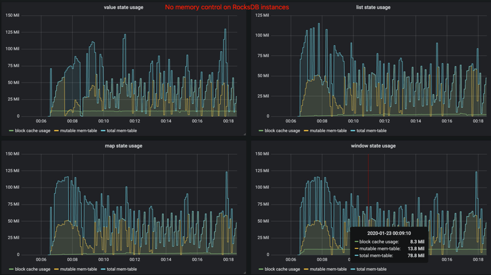Toggle "block cache usage" series in window state legend
Viewport: 491px width, 275px height.
tap(282, 269)
